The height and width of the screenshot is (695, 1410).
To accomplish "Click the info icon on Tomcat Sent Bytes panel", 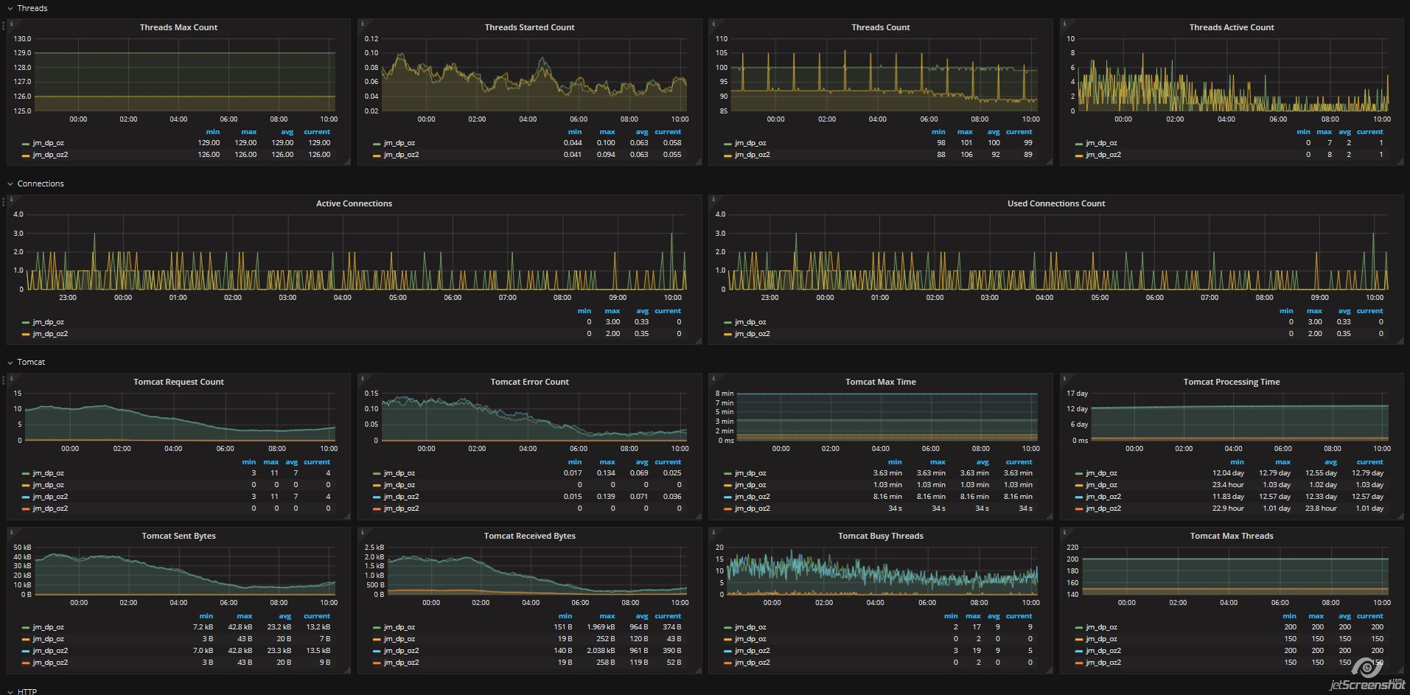I will point(11,531).
